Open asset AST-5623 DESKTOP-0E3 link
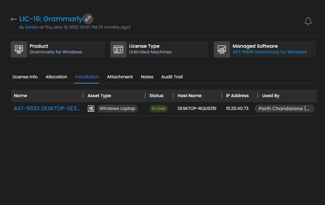 [47, 109]
